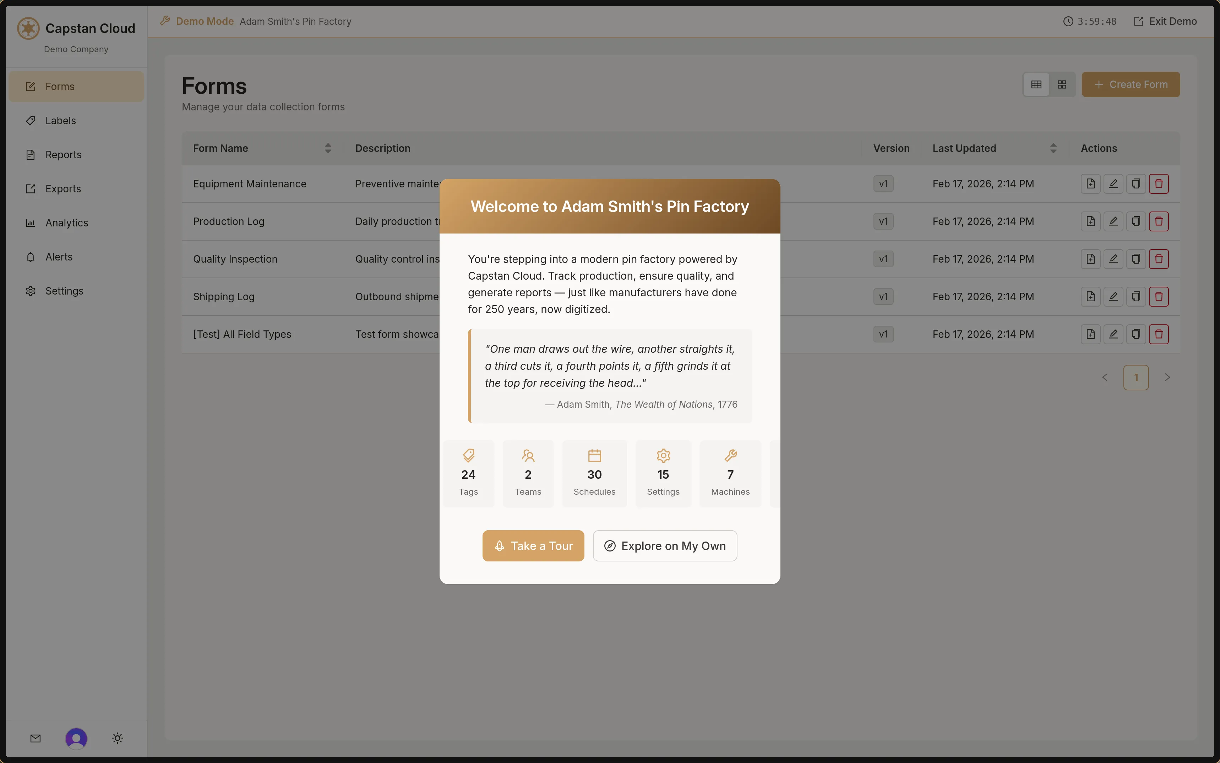Open Labels in the sidebar

pos(61,121)
